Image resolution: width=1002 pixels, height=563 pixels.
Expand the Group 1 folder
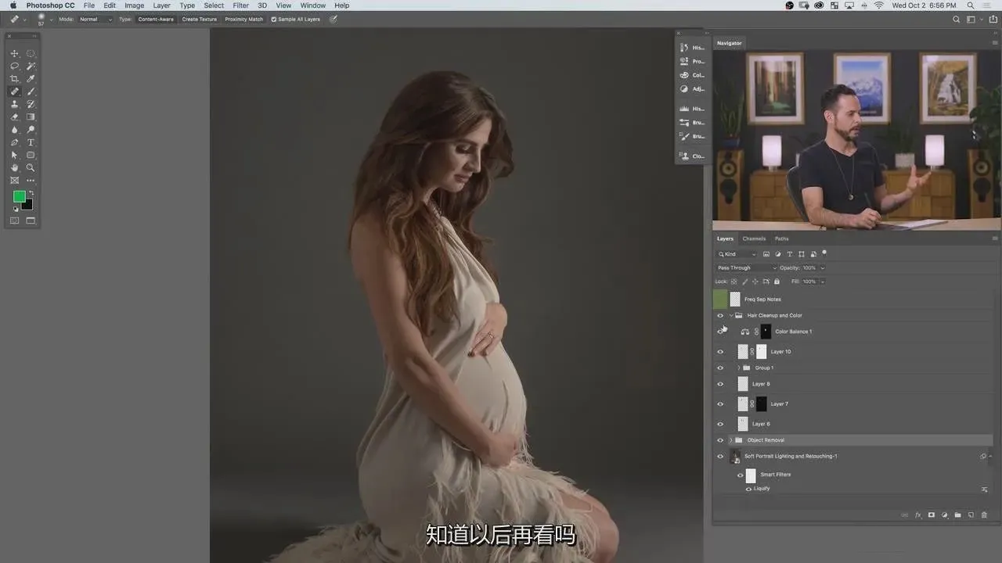[x=738, y=368]
